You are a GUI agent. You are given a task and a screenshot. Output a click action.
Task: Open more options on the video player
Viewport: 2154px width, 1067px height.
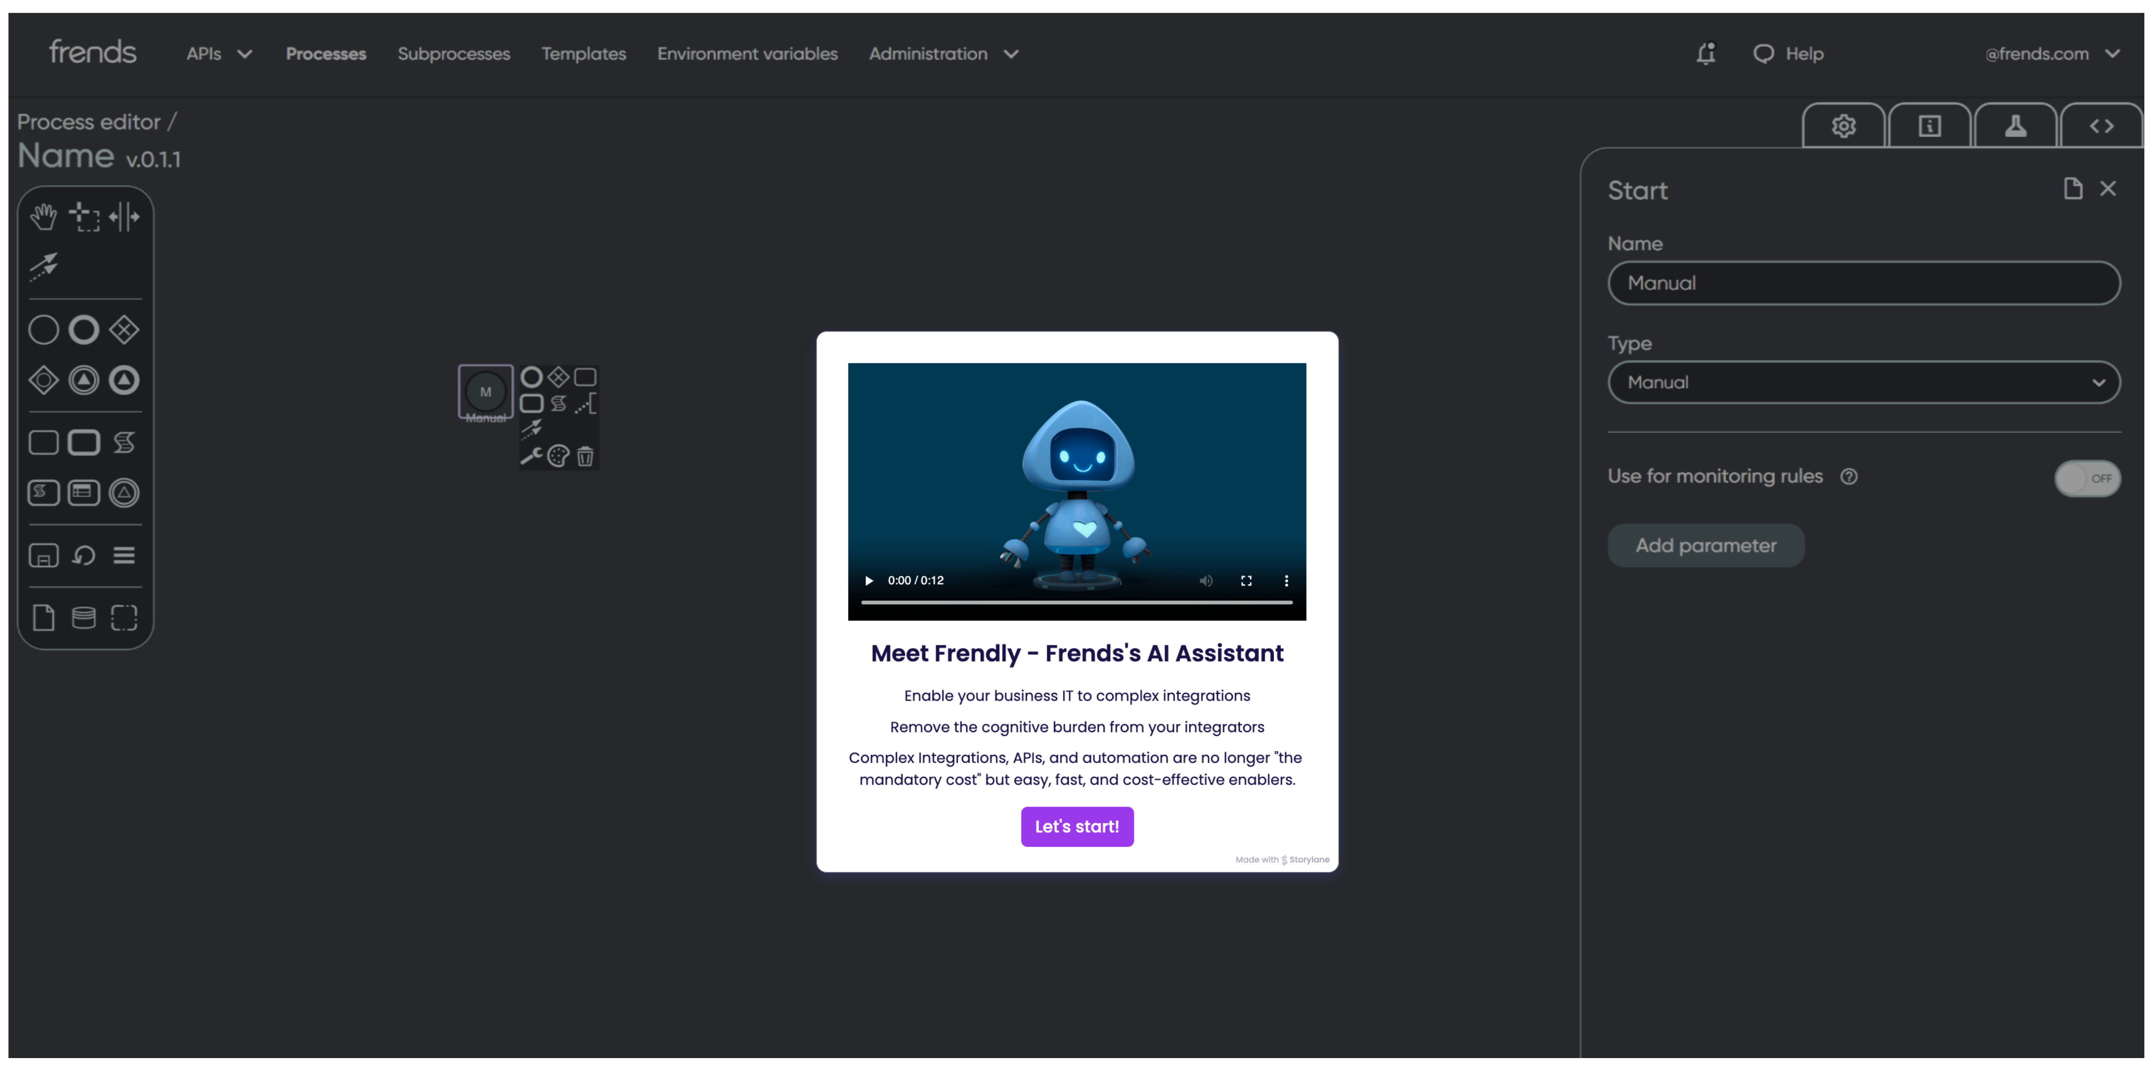(x=1286, y=581)
